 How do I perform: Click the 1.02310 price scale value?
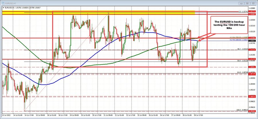point(252,26)
